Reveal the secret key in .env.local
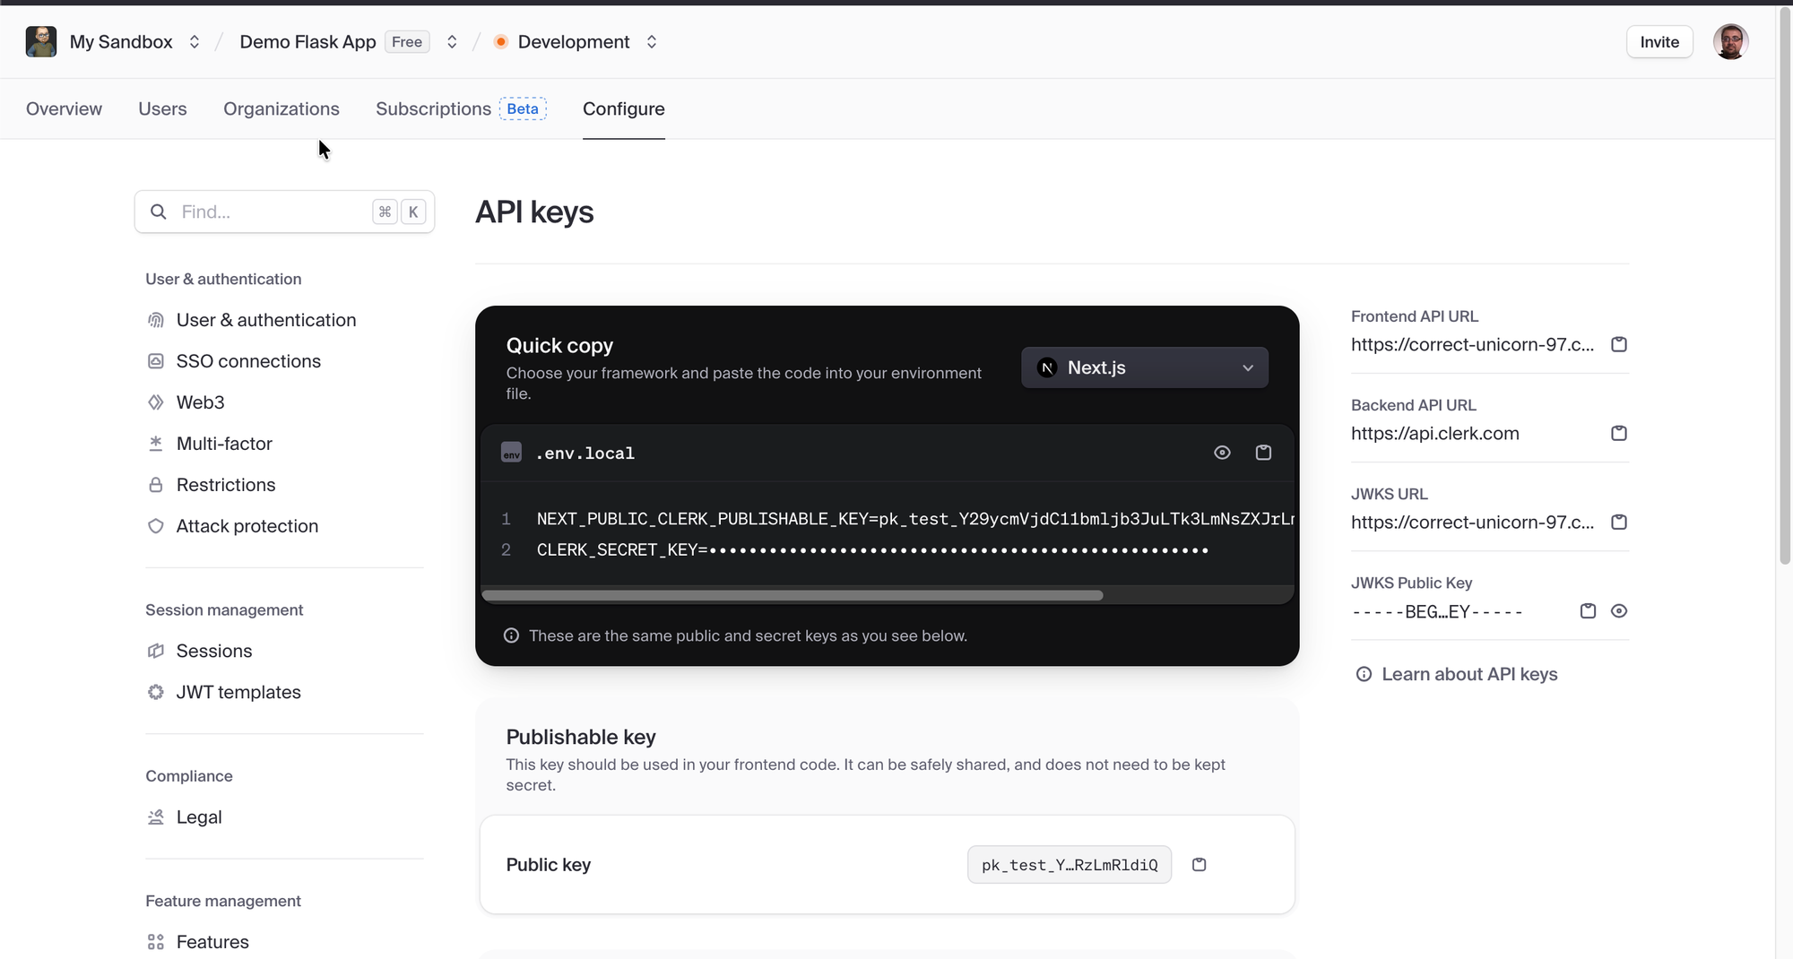 click(x=1222, y=453)
